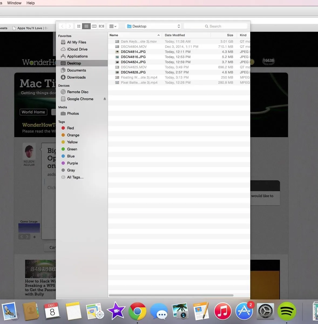The height and width of the screenshot is (324, 318).
Task: Select file DSCN4824.JPG
Action: pos(179,62)
